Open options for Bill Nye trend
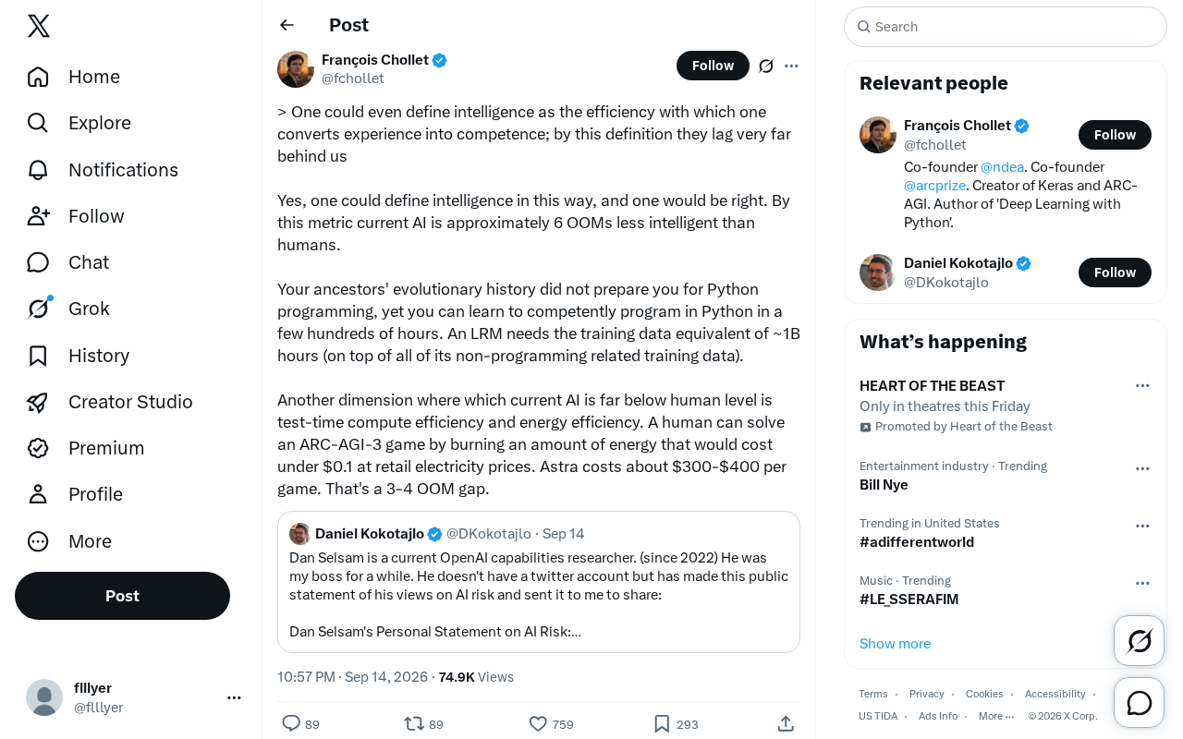This screenshot has width=1183, height=739. click(x=1142, y=468)
